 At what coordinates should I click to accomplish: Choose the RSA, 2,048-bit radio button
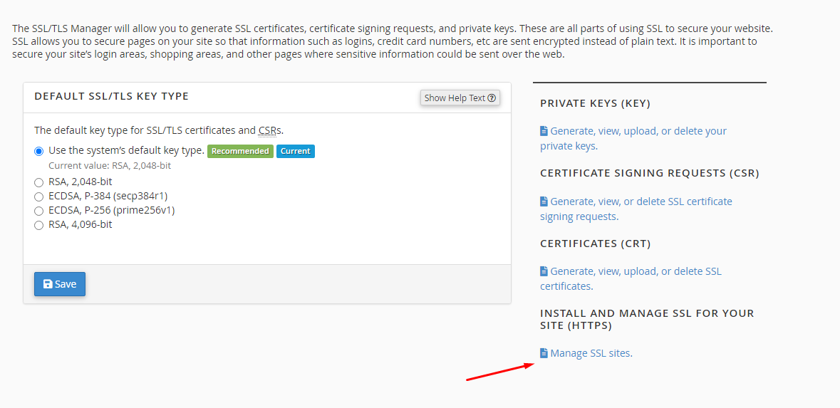point(39,182)
